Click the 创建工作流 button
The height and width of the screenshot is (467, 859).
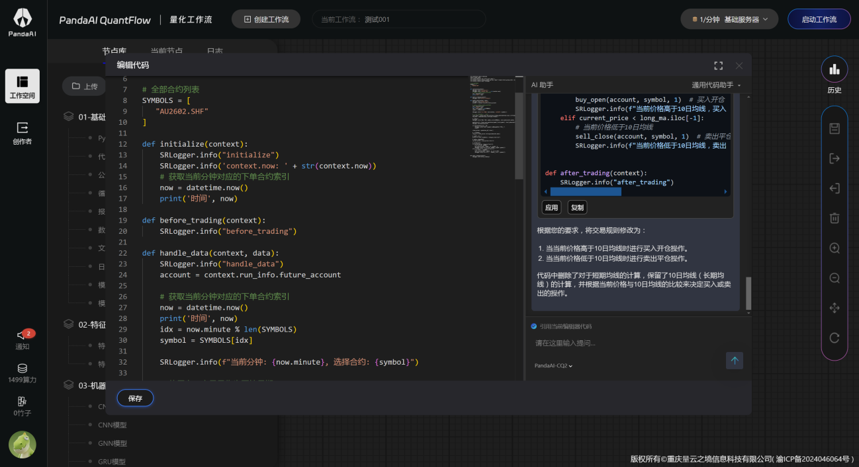click(x=266, y=19)
